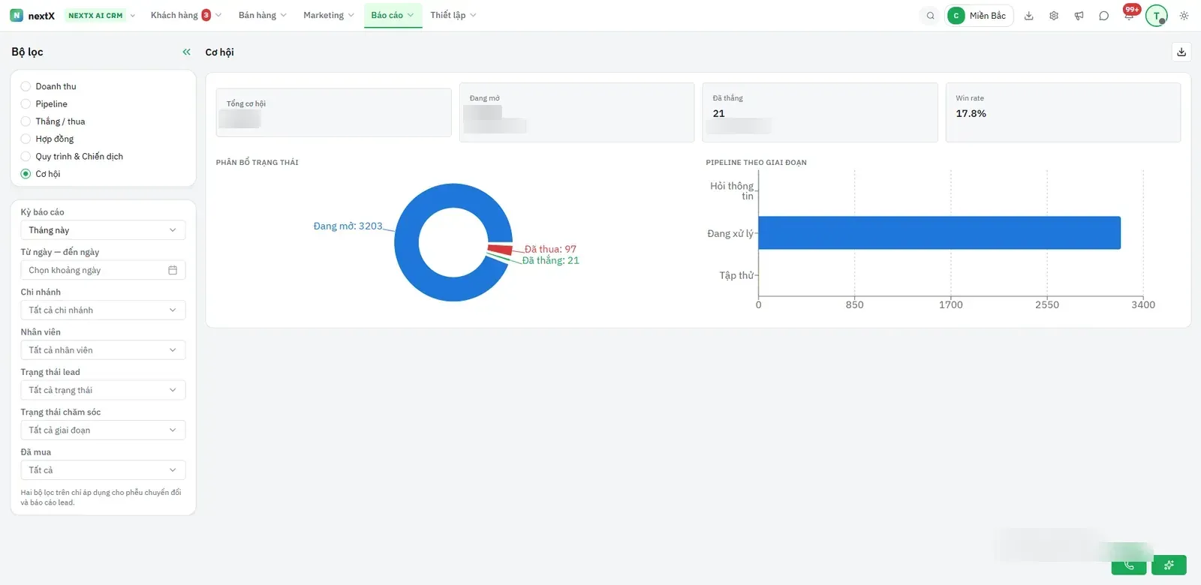
Task: Open the Marketing menu
Action: tap(328, 16)
